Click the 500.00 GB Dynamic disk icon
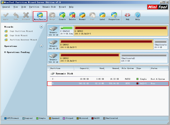This screenshot has height=125, width=170. (53, 56)
